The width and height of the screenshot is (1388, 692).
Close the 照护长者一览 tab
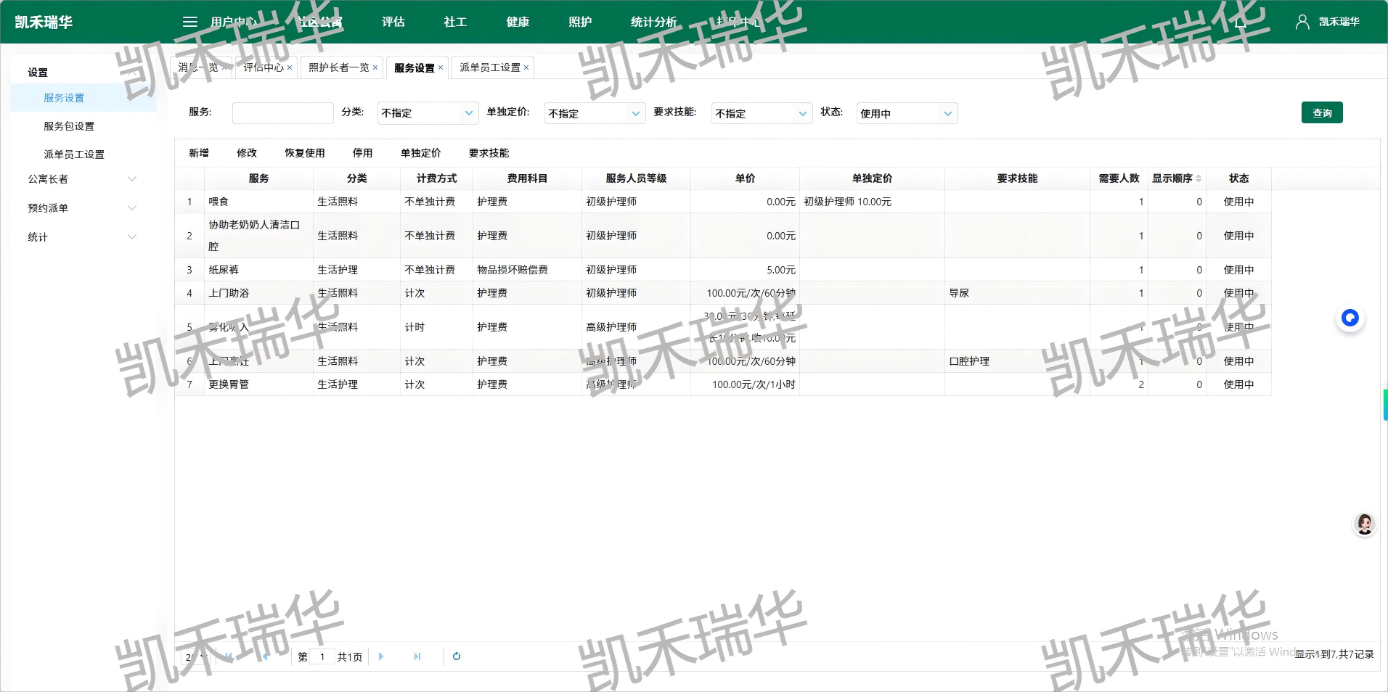pyautogui.click(x=375, y=67)
